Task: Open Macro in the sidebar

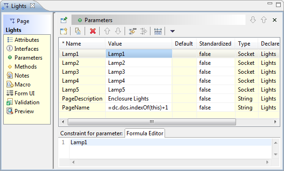Action: click(23, 85)
